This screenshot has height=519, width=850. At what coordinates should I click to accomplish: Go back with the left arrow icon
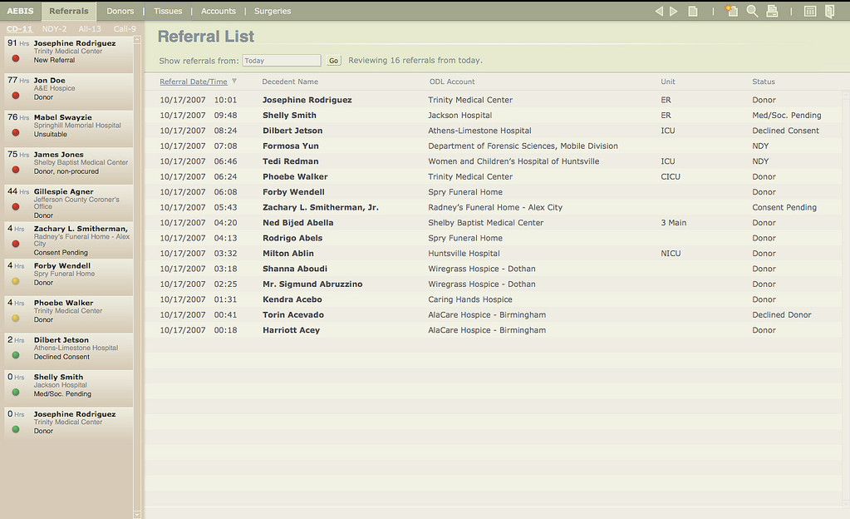pyautogui.click(x=659, y=12)
